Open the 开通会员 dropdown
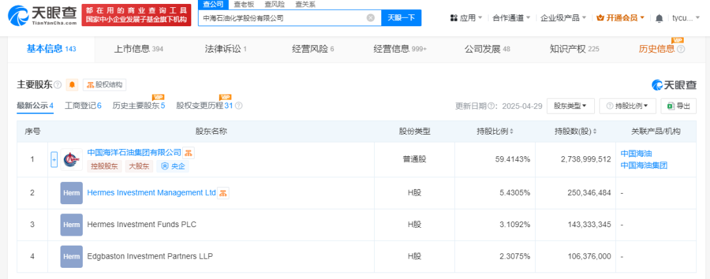The width and height of the screenshot is (710, 279). coord(621,18)
